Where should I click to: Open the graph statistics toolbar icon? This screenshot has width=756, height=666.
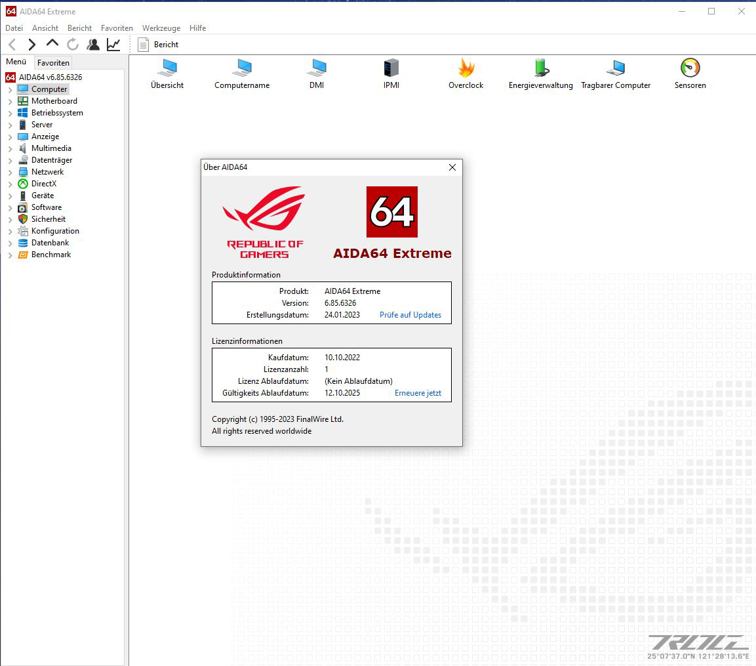(113, 45)
